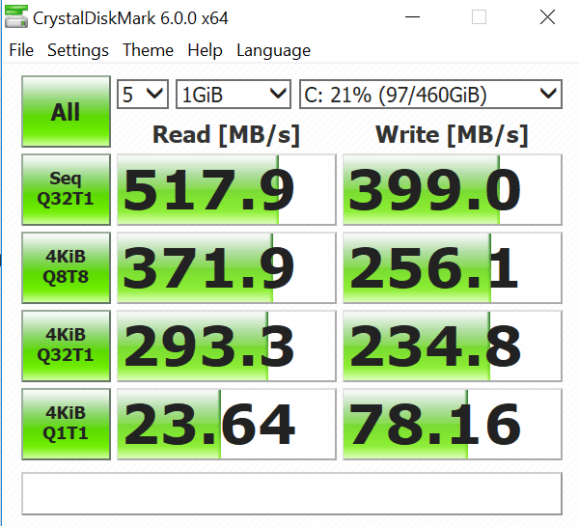Open the Help menu
Viewport: 579px width, 526px height.
(x=205, y=50)
